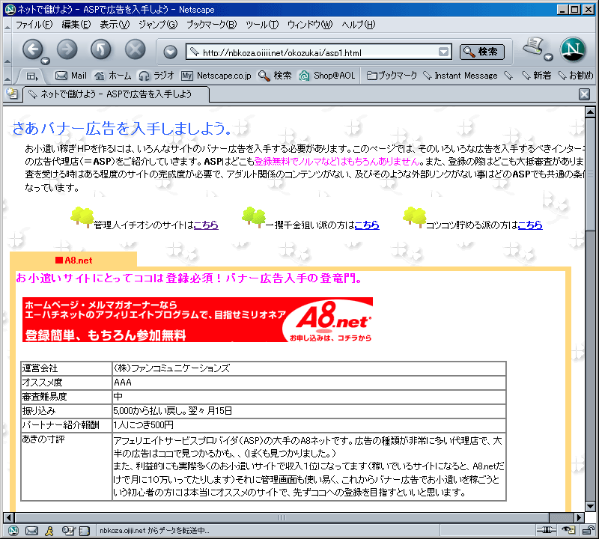Go back with the Back arrow button
This screenshot has width=599, height=539.
(x=32, y=49)
